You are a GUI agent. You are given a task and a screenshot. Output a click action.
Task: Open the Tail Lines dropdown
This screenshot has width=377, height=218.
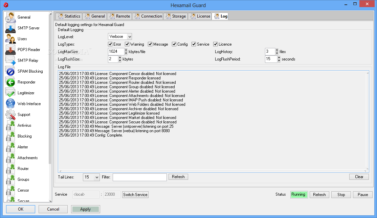coord(91,177)
